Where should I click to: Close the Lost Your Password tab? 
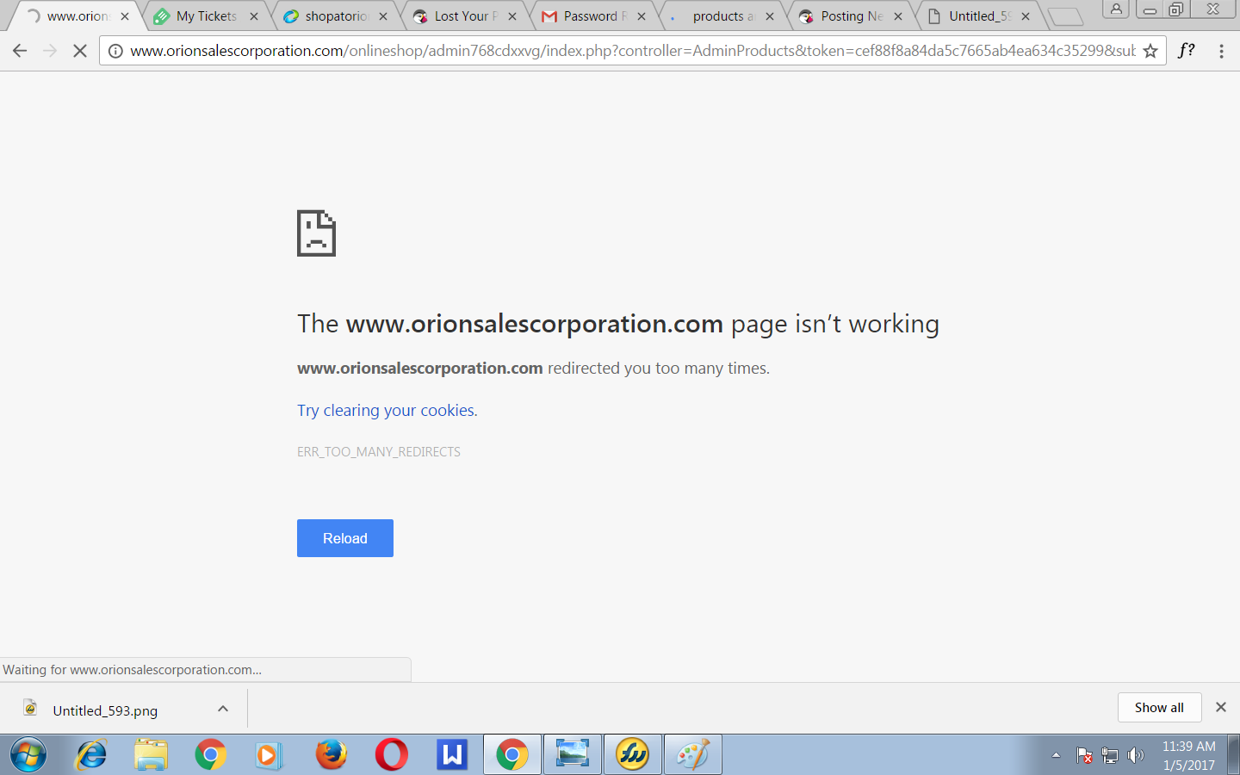[512, 16]
